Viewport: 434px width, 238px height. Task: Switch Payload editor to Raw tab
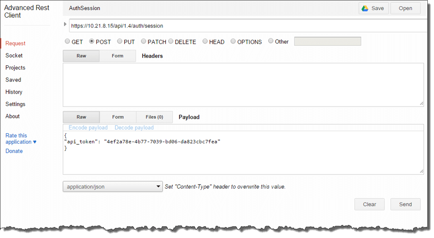(x=81, y=117)
